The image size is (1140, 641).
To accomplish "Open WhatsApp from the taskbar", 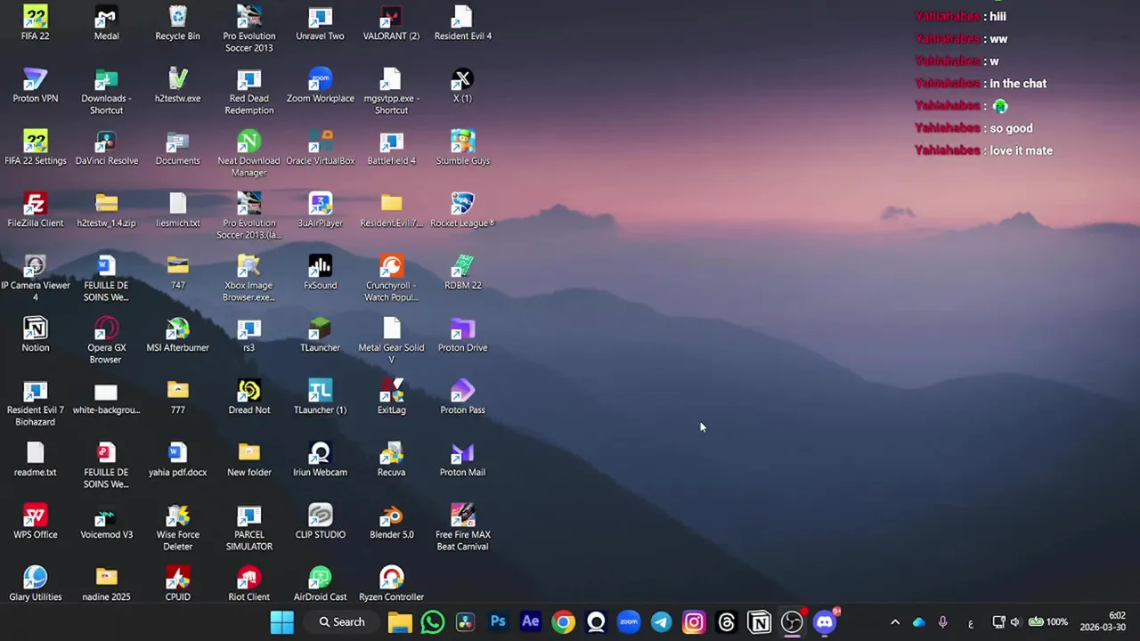I will [x=432, y=622].
